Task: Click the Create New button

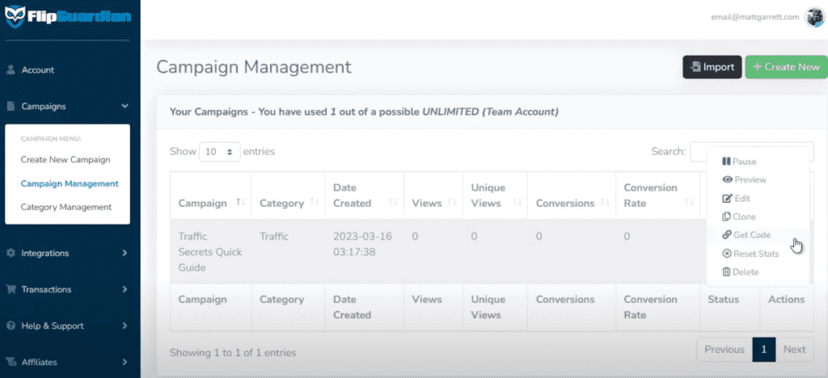Action: 786,67
